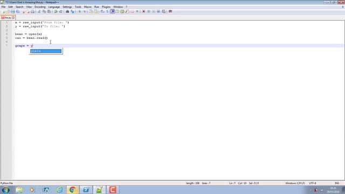Save the file using the Save toolbar icon

(x=12, y=11)
